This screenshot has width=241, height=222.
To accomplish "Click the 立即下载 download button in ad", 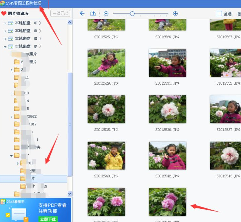I will click(x=48, y=219).
